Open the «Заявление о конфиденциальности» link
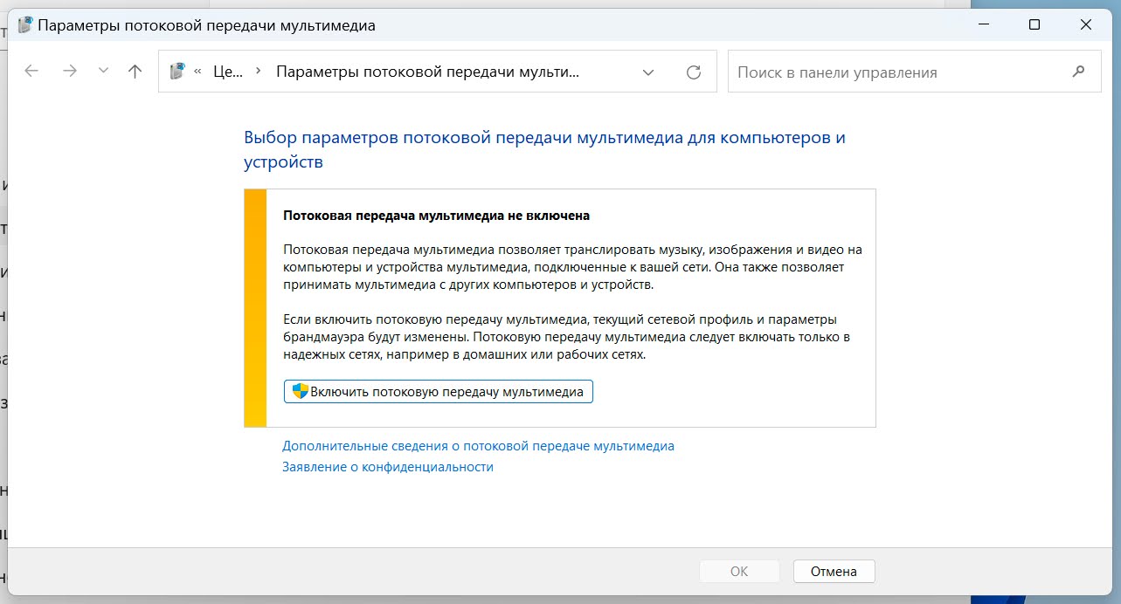Screen dimensions: 1121x604 (x=388, y=466)
